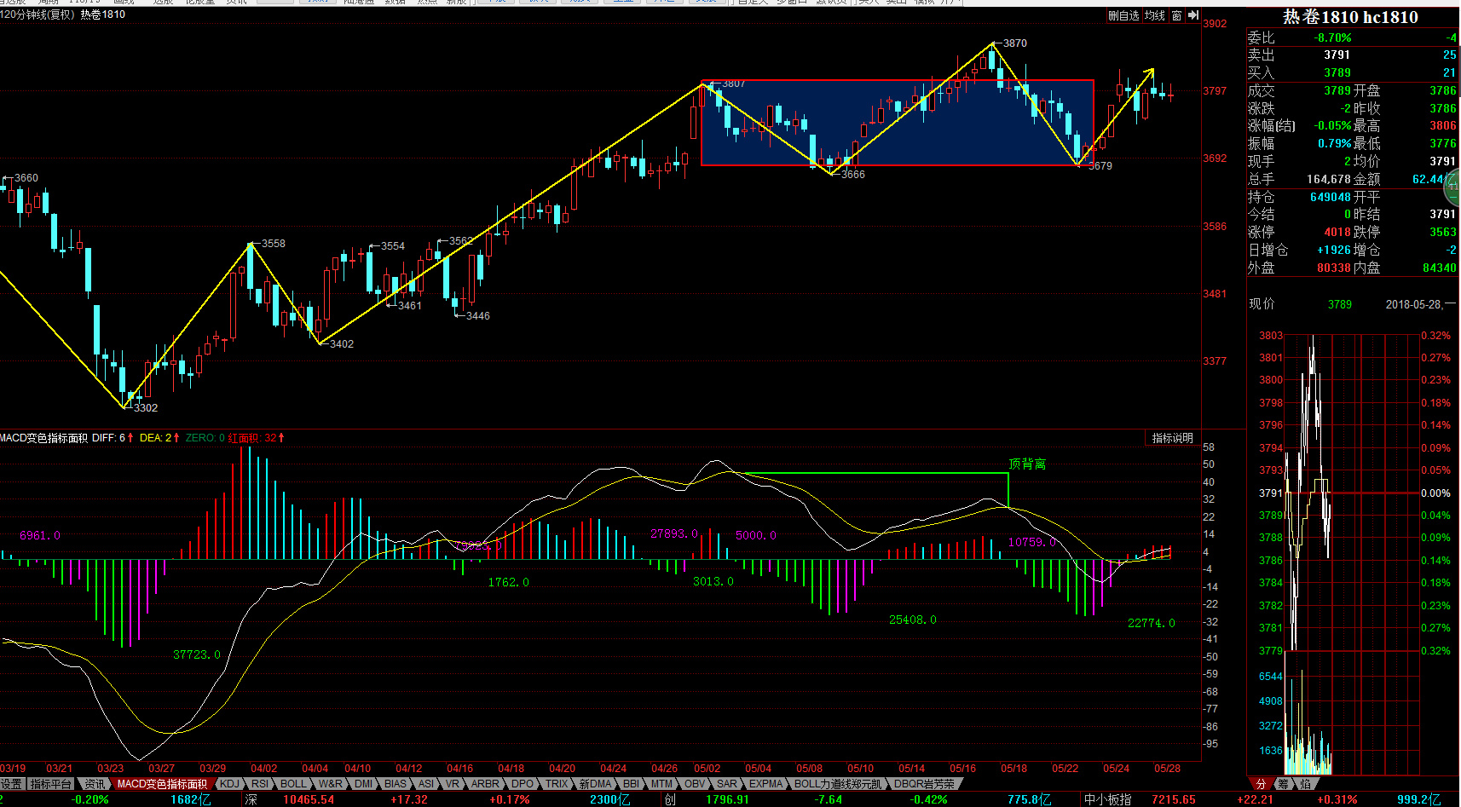Screen dimensions: 1461x807
Task: Toggle the 均线 moving average button
Action: (1155, 15)
